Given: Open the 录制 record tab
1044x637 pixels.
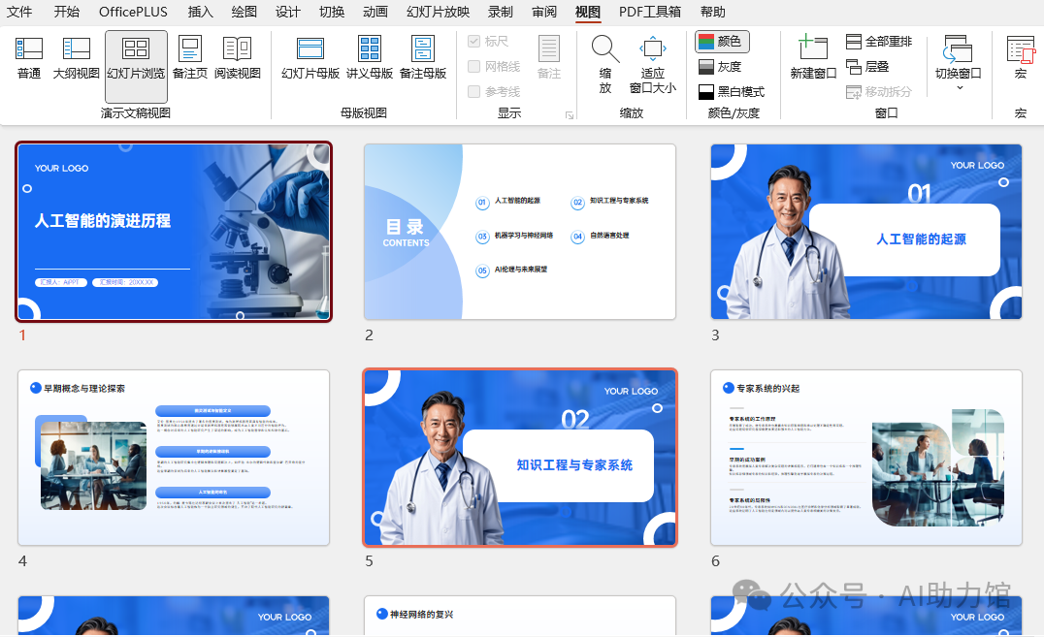Looking at the screenshot, I should tap(500, 12).
